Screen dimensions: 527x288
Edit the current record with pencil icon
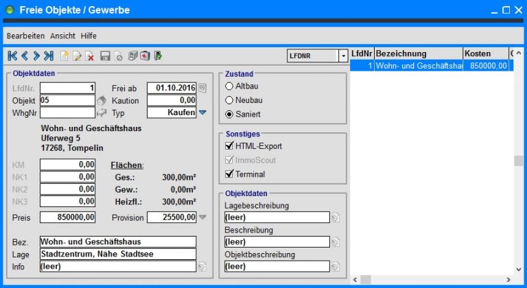[77, 56]
